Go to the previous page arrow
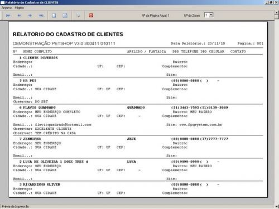279x209 pixels. pos(19,16)
